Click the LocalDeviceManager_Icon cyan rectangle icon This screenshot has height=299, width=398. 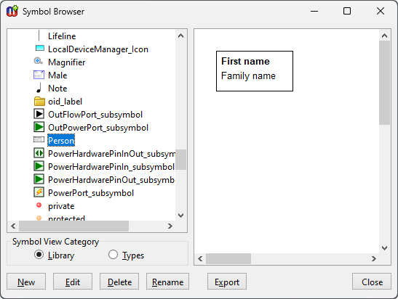pos(39,48)
